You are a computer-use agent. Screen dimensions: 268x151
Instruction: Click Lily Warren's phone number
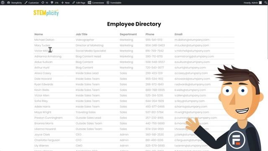(155, 146)
